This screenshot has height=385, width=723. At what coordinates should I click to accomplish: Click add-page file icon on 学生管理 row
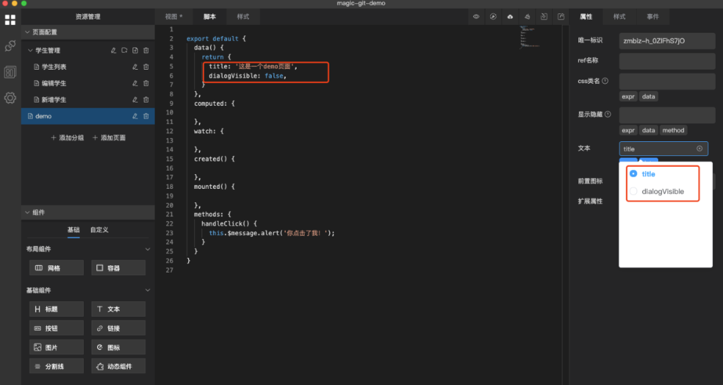(x=135, y=50)
